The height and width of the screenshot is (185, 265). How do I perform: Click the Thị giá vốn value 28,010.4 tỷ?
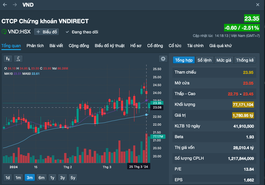point(243,148)
